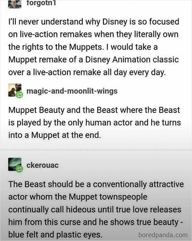
Task: Click "Muppet townspeople" in third post
Action: (x=108, y=197)
